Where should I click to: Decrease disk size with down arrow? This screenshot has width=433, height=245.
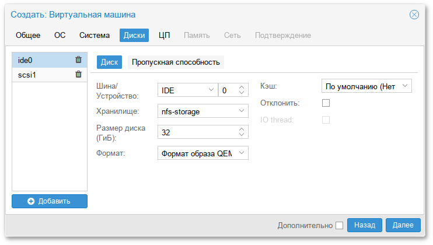pos(242,135)
